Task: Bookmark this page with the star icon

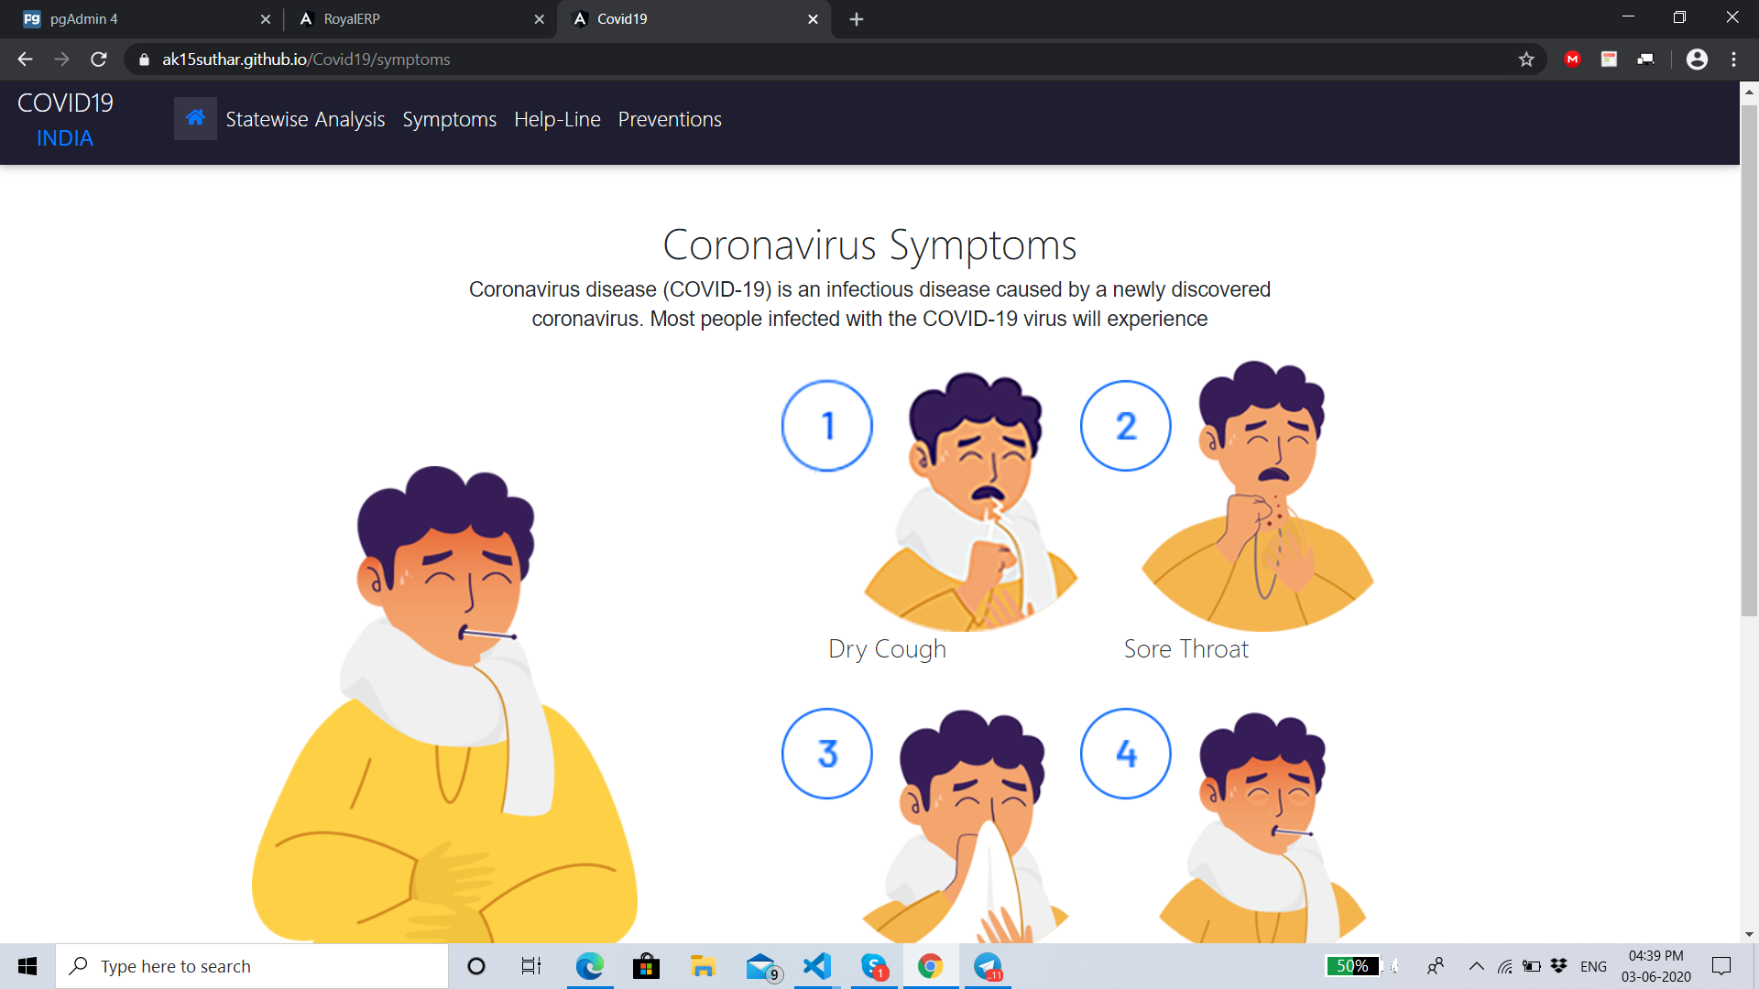Action: coord(1526,60)
